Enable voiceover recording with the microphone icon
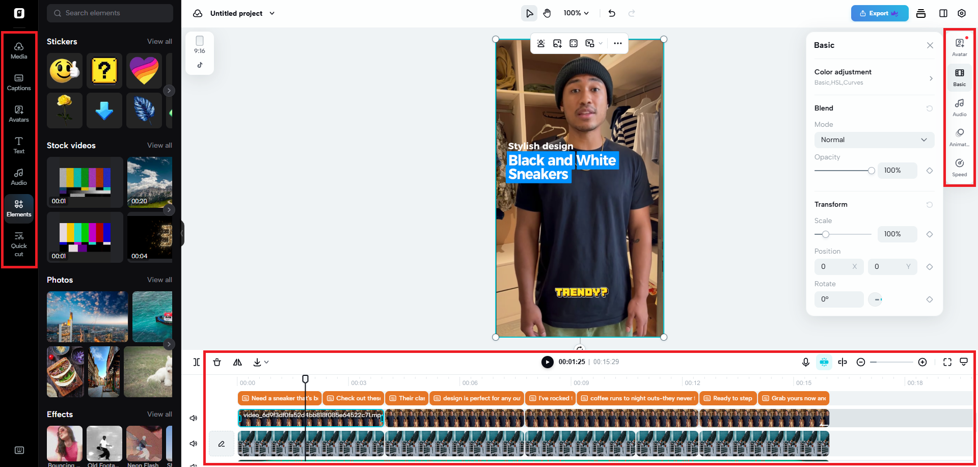This screenshot has width=978, height=467. coord(805,362)
